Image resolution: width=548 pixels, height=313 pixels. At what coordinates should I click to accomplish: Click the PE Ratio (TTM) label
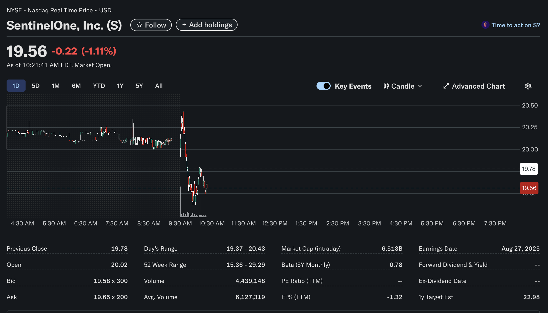302,281
